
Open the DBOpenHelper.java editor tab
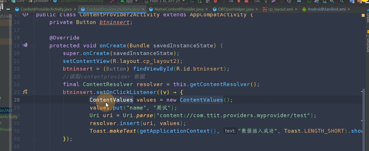point(236,9)
